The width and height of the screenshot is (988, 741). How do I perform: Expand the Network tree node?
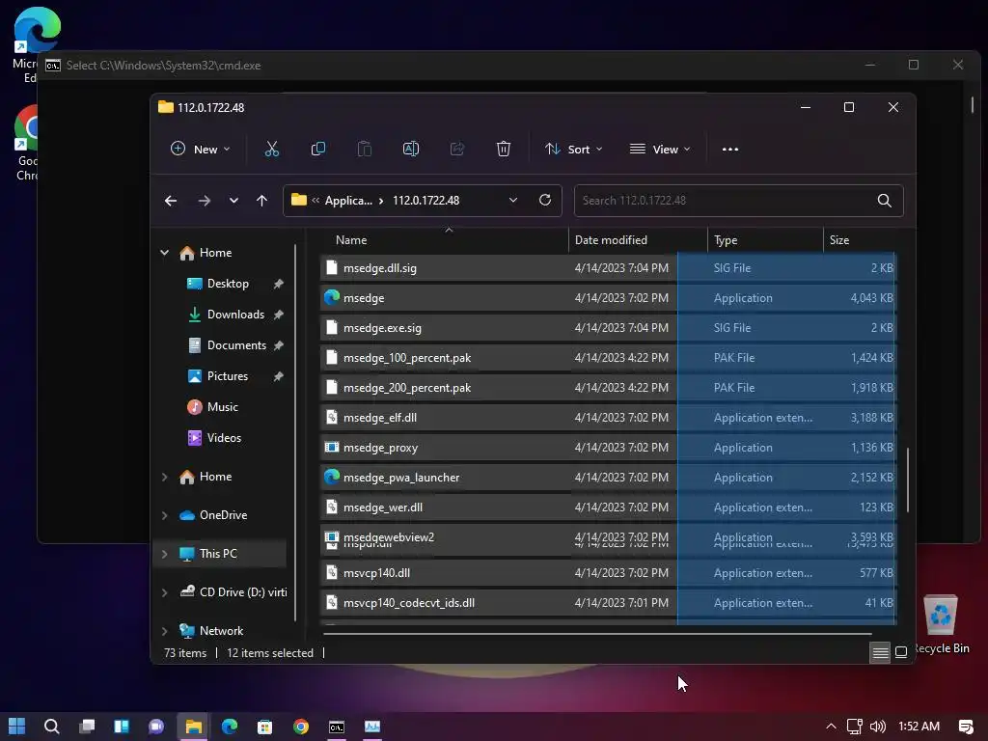tap(164, 631)
